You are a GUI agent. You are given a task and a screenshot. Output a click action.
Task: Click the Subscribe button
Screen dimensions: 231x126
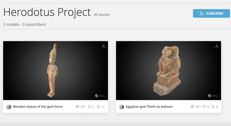pyautogui.click(x=211, y=14)
